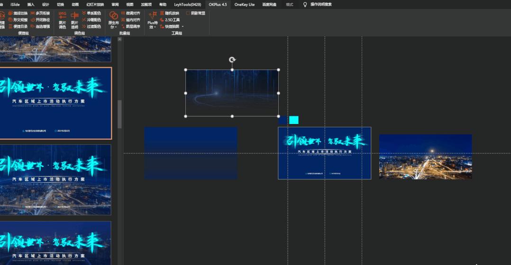Image resolution: width=511 pixels, height=265 pixels.
Task: Switch to the 切换 tab
Action: (60, 5)
